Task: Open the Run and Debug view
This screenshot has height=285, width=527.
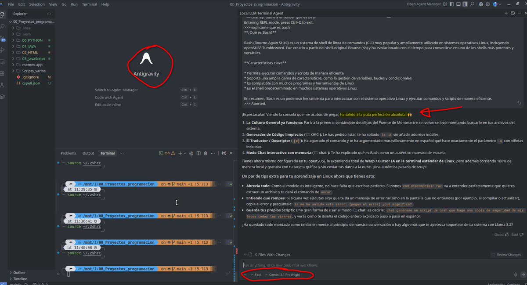Action: coord(3,50)
